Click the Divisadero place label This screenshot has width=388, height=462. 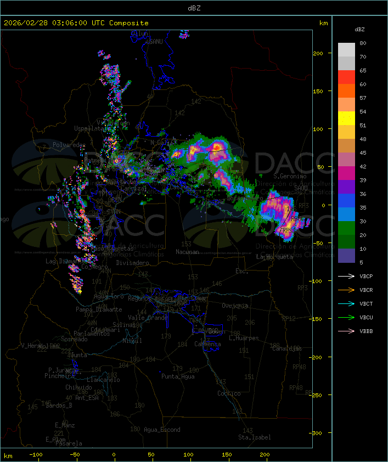coord(133,262)
